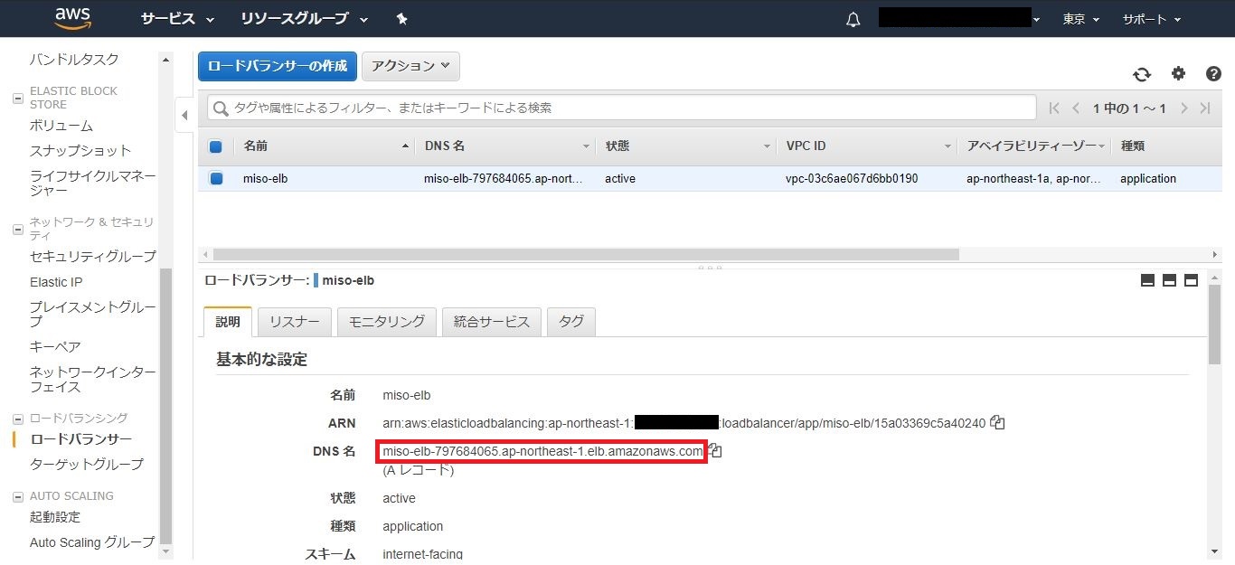
Task: Open the アクション dropdown
Action: click(x=410, y=66)
